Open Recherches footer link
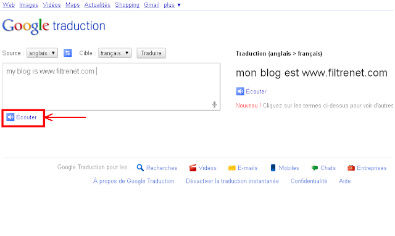 [x=162, y=168]
